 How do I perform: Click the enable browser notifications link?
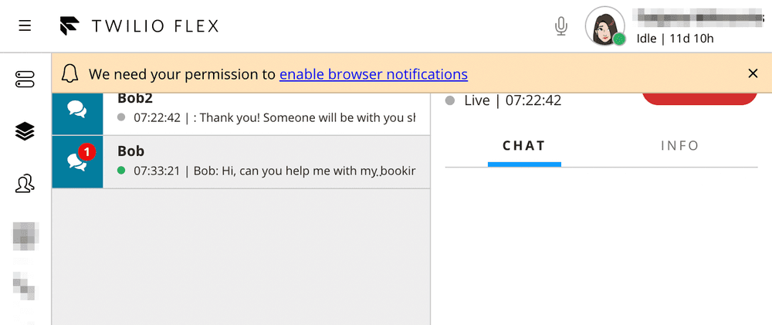click(373, 74)
